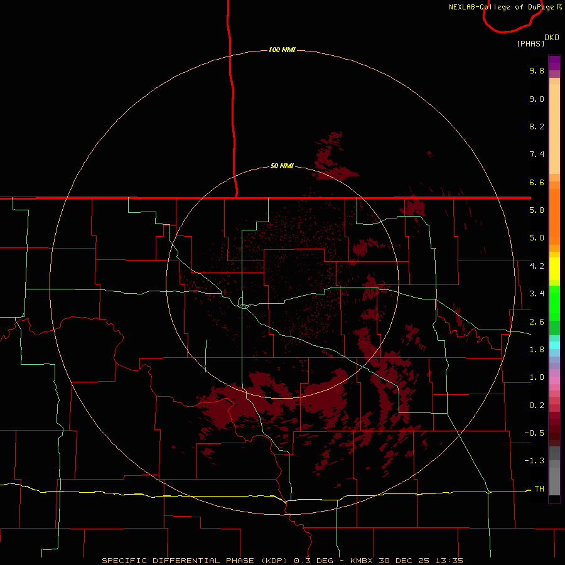The image size is (565, 565).
Task: Click the 9.0 value on the color scale
Action: pos(537,99)
